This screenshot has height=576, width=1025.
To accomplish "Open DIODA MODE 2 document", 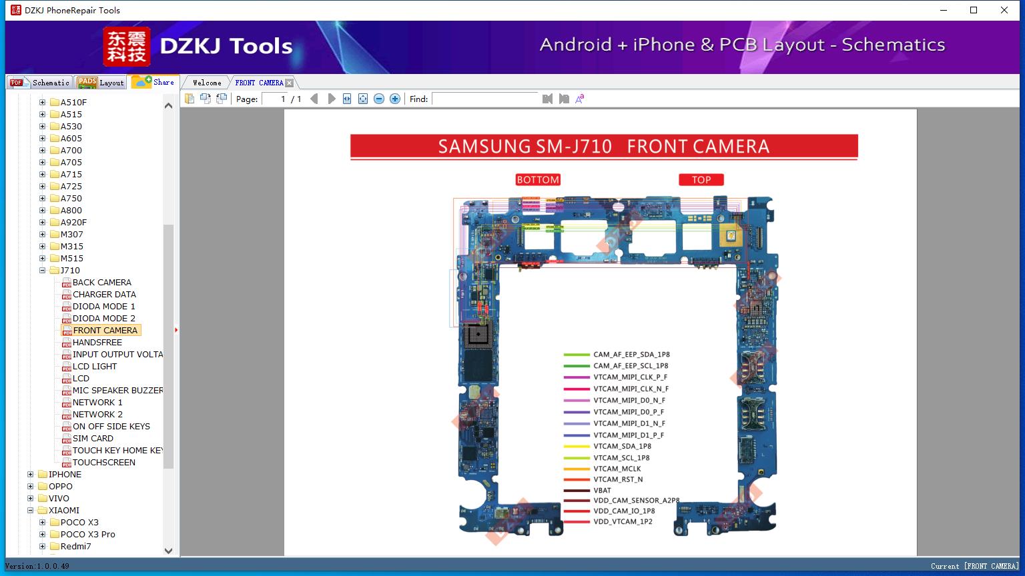I will tap(103, 319).
